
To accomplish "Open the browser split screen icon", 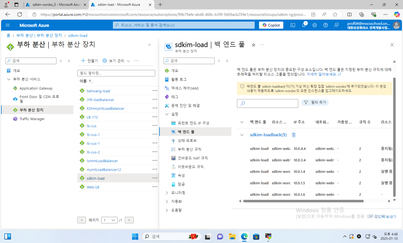I will 349,14.
